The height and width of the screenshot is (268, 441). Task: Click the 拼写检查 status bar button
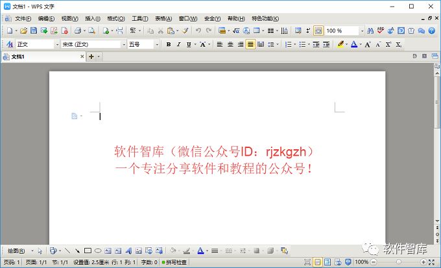[174, 262]
